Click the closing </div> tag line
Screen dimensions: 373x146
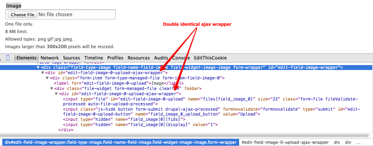(x=66, y=130)
